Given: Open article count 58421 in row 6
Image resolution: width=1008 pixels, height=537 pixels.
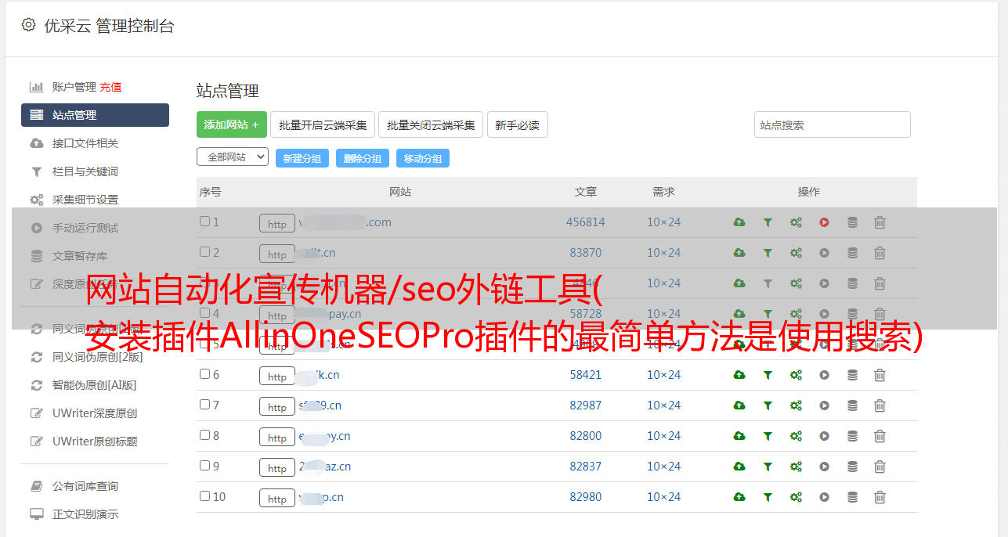Looking at the screenshot, I should pyautogui.click(x=586, y=375).
